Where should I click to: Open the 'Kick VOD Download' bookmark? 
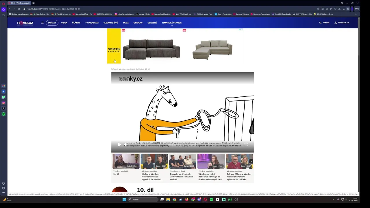tap(281, 14)
